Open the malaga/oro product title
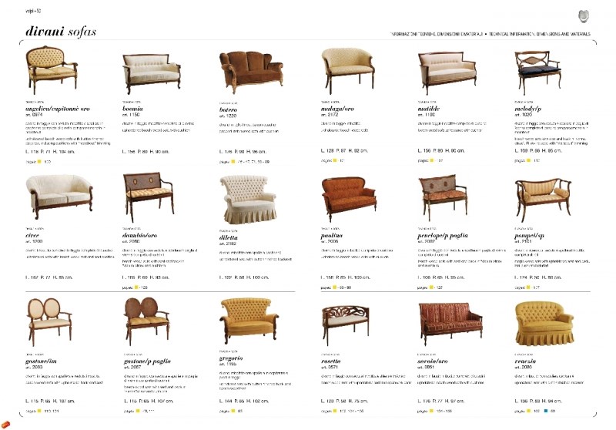The height and width of the screenshot is (430, 616). click(x=337, y=109)
